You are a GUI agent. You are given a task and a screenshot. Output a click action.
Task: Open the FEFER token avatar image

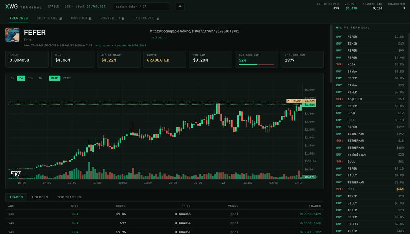point(13,35)
